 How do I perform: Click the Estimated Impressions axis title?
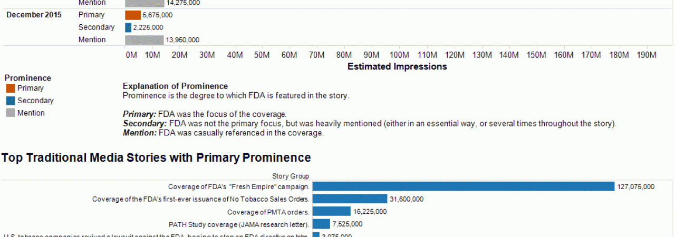pyautogui.click(x=397, y=66)
